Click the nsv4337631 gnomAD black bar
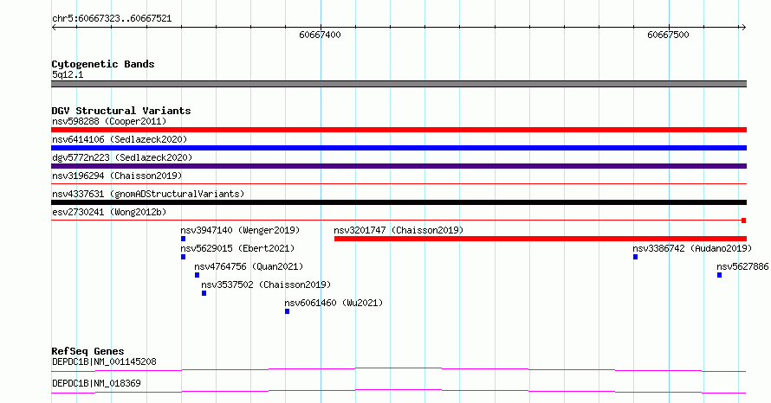 398,202
